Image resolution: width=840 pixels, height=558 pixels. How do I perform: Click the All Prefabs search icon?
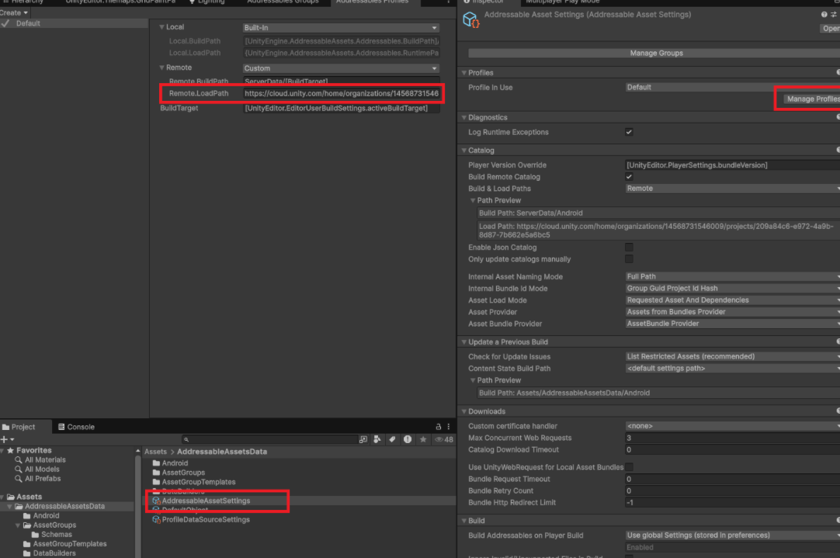18,479
